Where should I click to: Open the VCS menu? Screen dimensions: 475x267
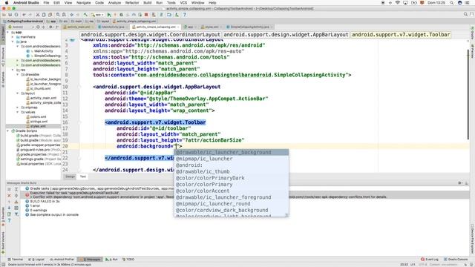(x=183, y=3)
